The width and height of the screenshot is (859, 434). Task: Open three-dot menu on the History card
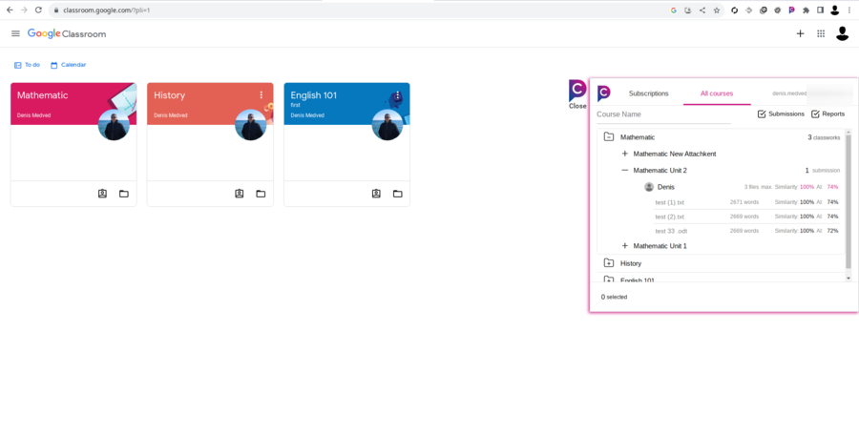[x=262, y=95]
